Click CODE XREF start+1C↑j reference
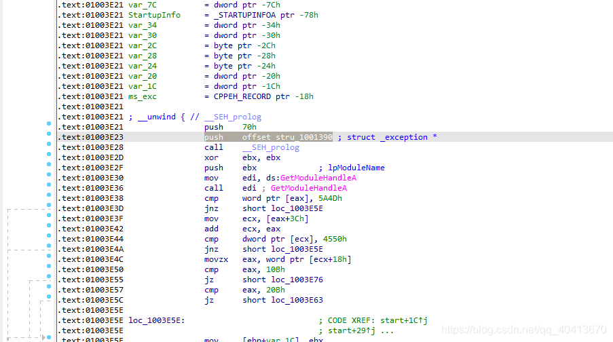Viewport: 613px width, 342px height. click(x=377, y=320)
